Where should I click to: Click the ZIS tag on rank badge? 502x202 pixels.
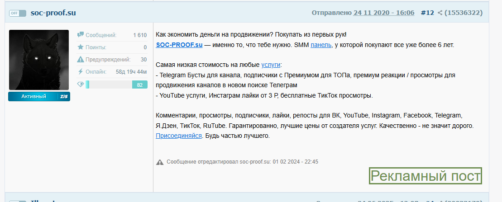click(64, 96)
